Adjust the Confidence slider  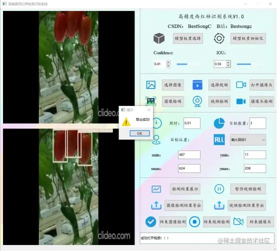coord(188,64)
